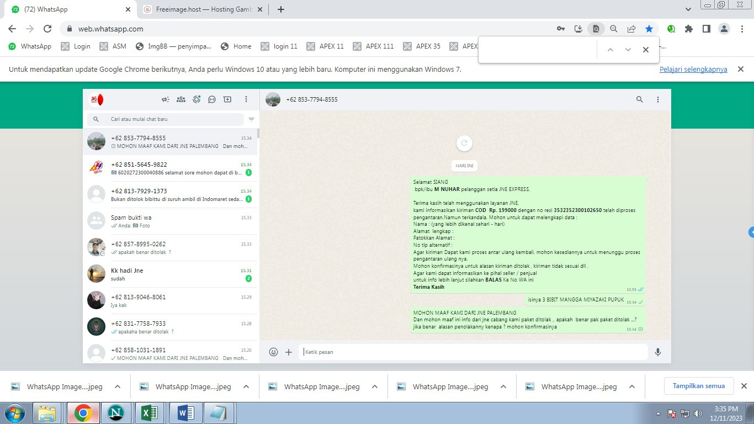
Task: Open chat with +62 813-7929-1373
Action: (x=170, y=195)
